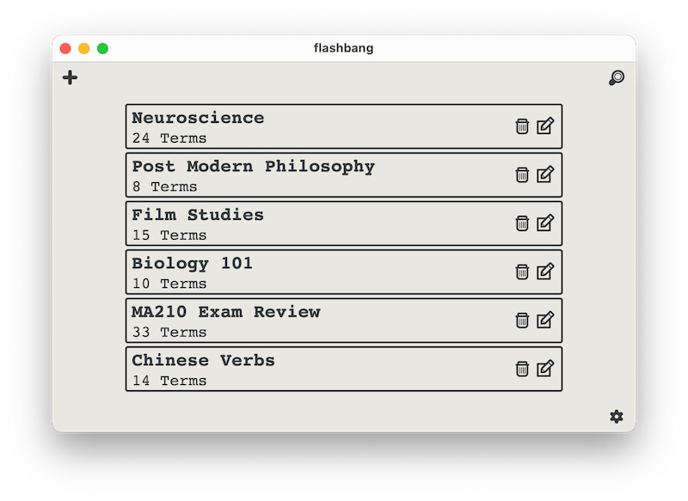Edit the Film Studies deck
The image size is (688, 501).
click(x=545, y=223)
